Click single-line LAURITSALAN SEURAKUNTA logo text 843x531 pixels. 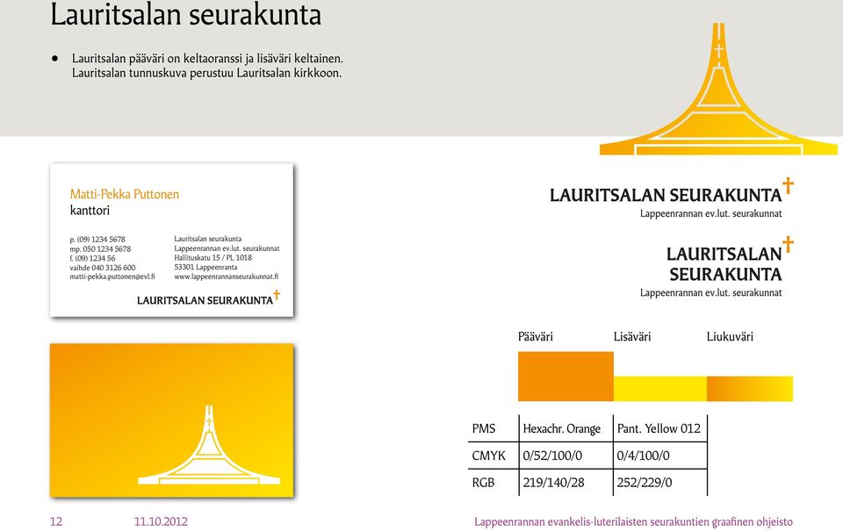click(x=666, y=195)
